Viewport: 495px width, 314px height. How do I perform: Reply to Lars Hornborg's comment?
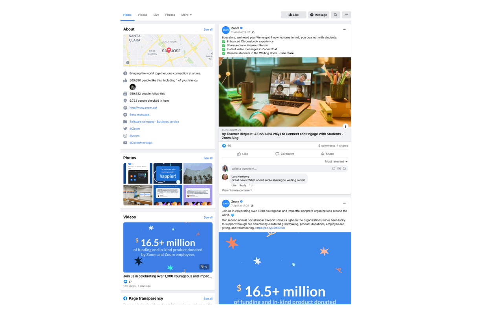click(243, 185)
